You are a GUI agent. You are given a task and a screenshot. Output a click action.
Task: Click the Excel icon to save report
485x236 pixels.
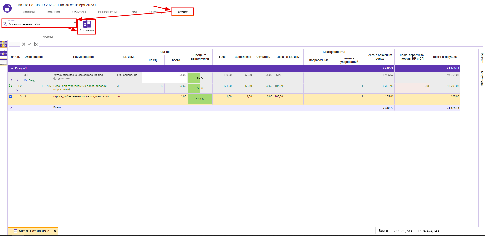(87, 25)
